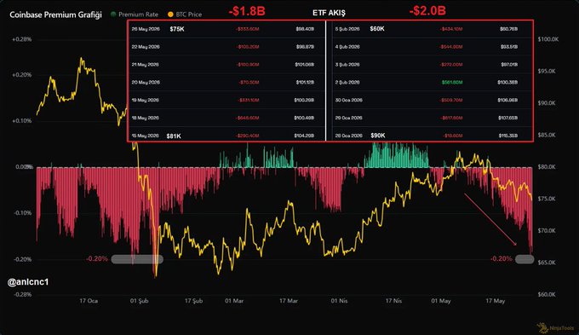579x335 pixels.
Task: Click the $80.0K right axis label
Action: coord(547,167)
